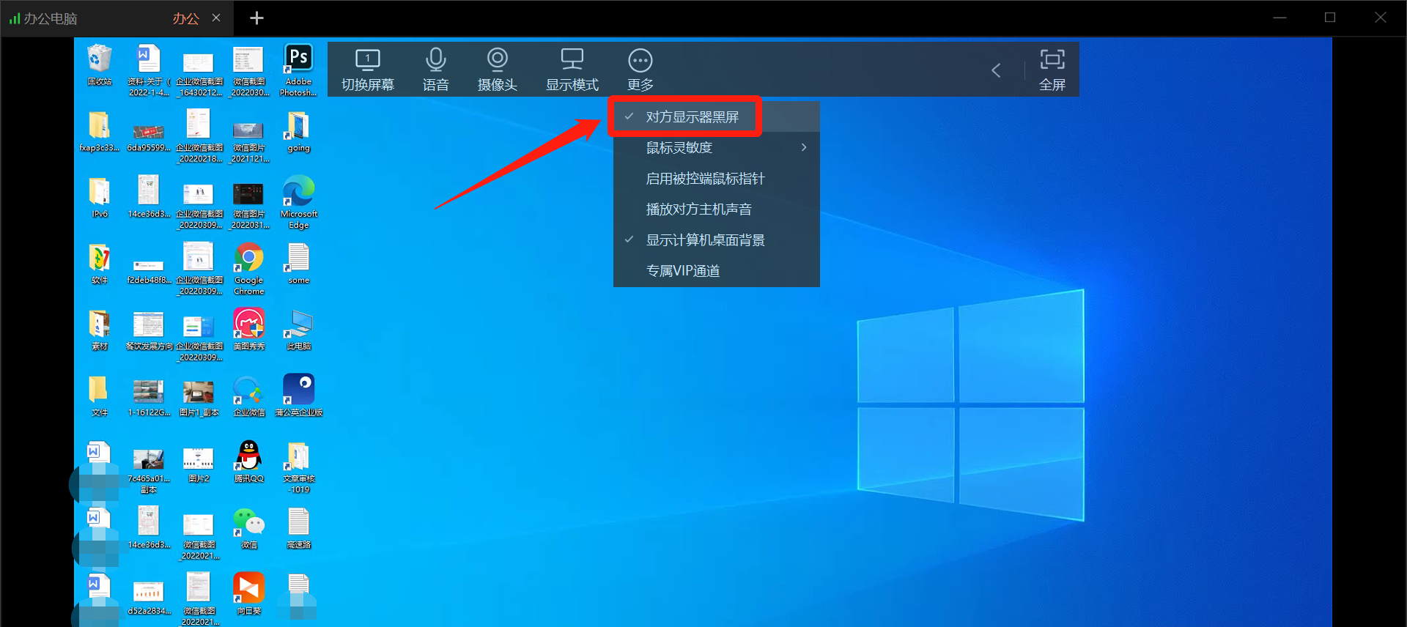Uncheck 对方显示器黑屏 option
1407x627 pixels.
point(692,117)
